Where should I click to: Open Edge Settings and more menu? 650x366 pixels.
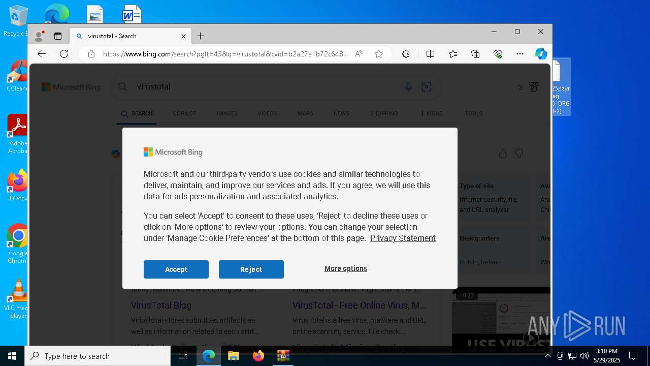pos(519,54)
